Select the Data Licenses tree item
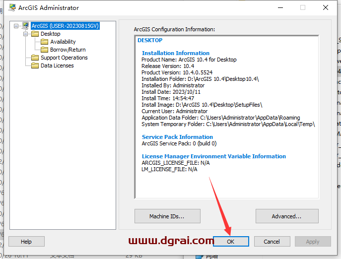This screenshot has height=259, width=341. (57, 65)
